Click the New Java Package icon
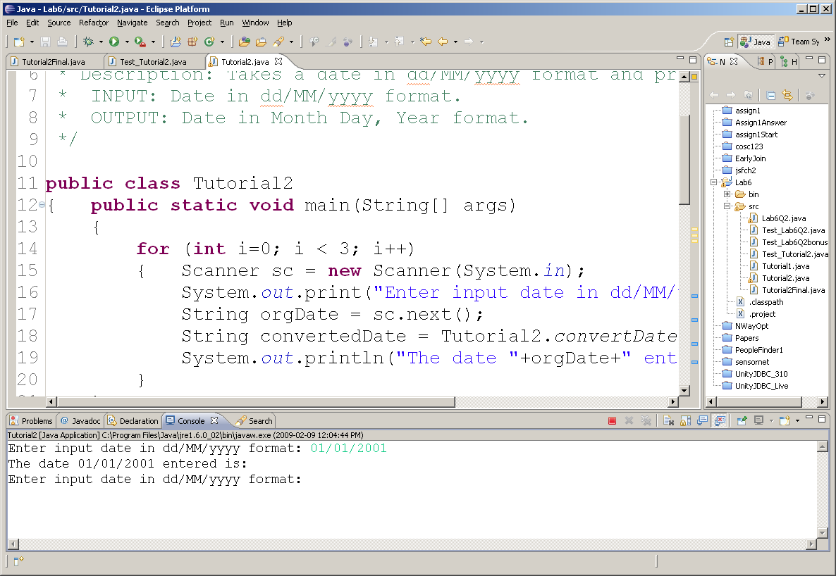The image size is (836, 576). 192,42
